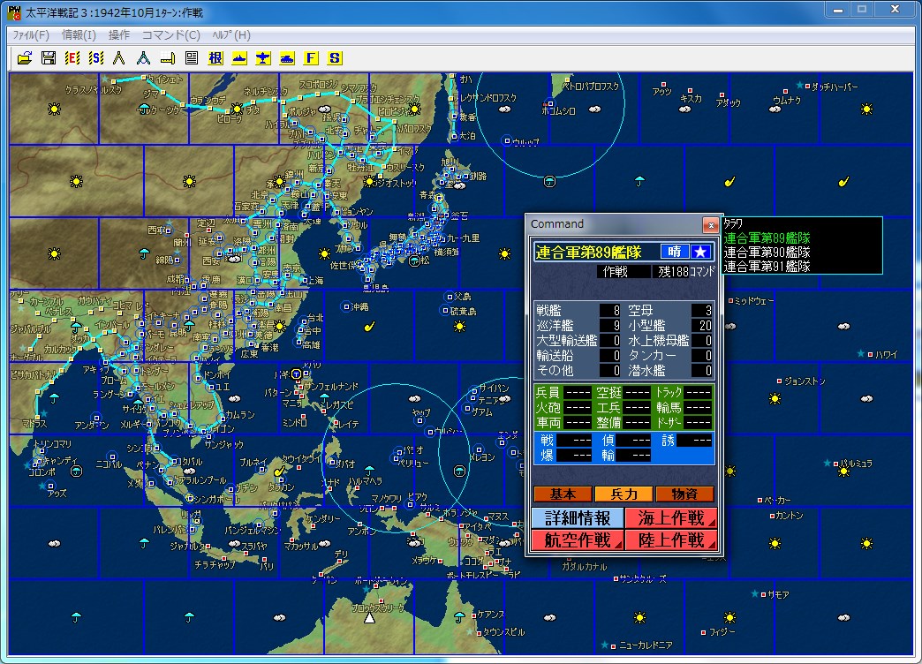Select the ベーカー base marker on map
The width and height of the screenshot is (922, 664).
(760, 501)
